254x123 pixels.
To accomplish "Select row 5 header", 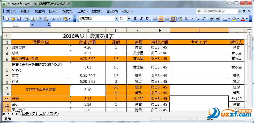I will [x=7, y=59].
